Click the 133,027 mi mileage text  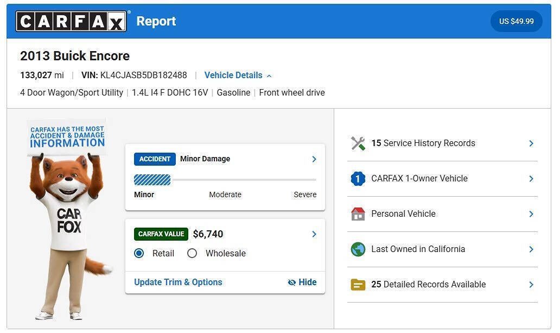42,75
